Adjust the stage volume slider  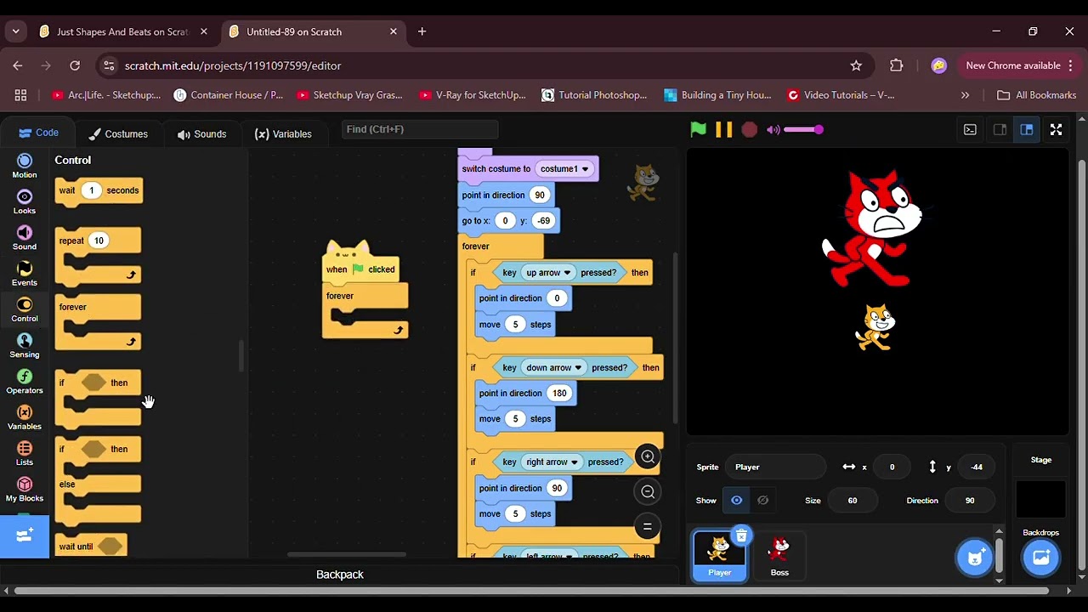803,129
